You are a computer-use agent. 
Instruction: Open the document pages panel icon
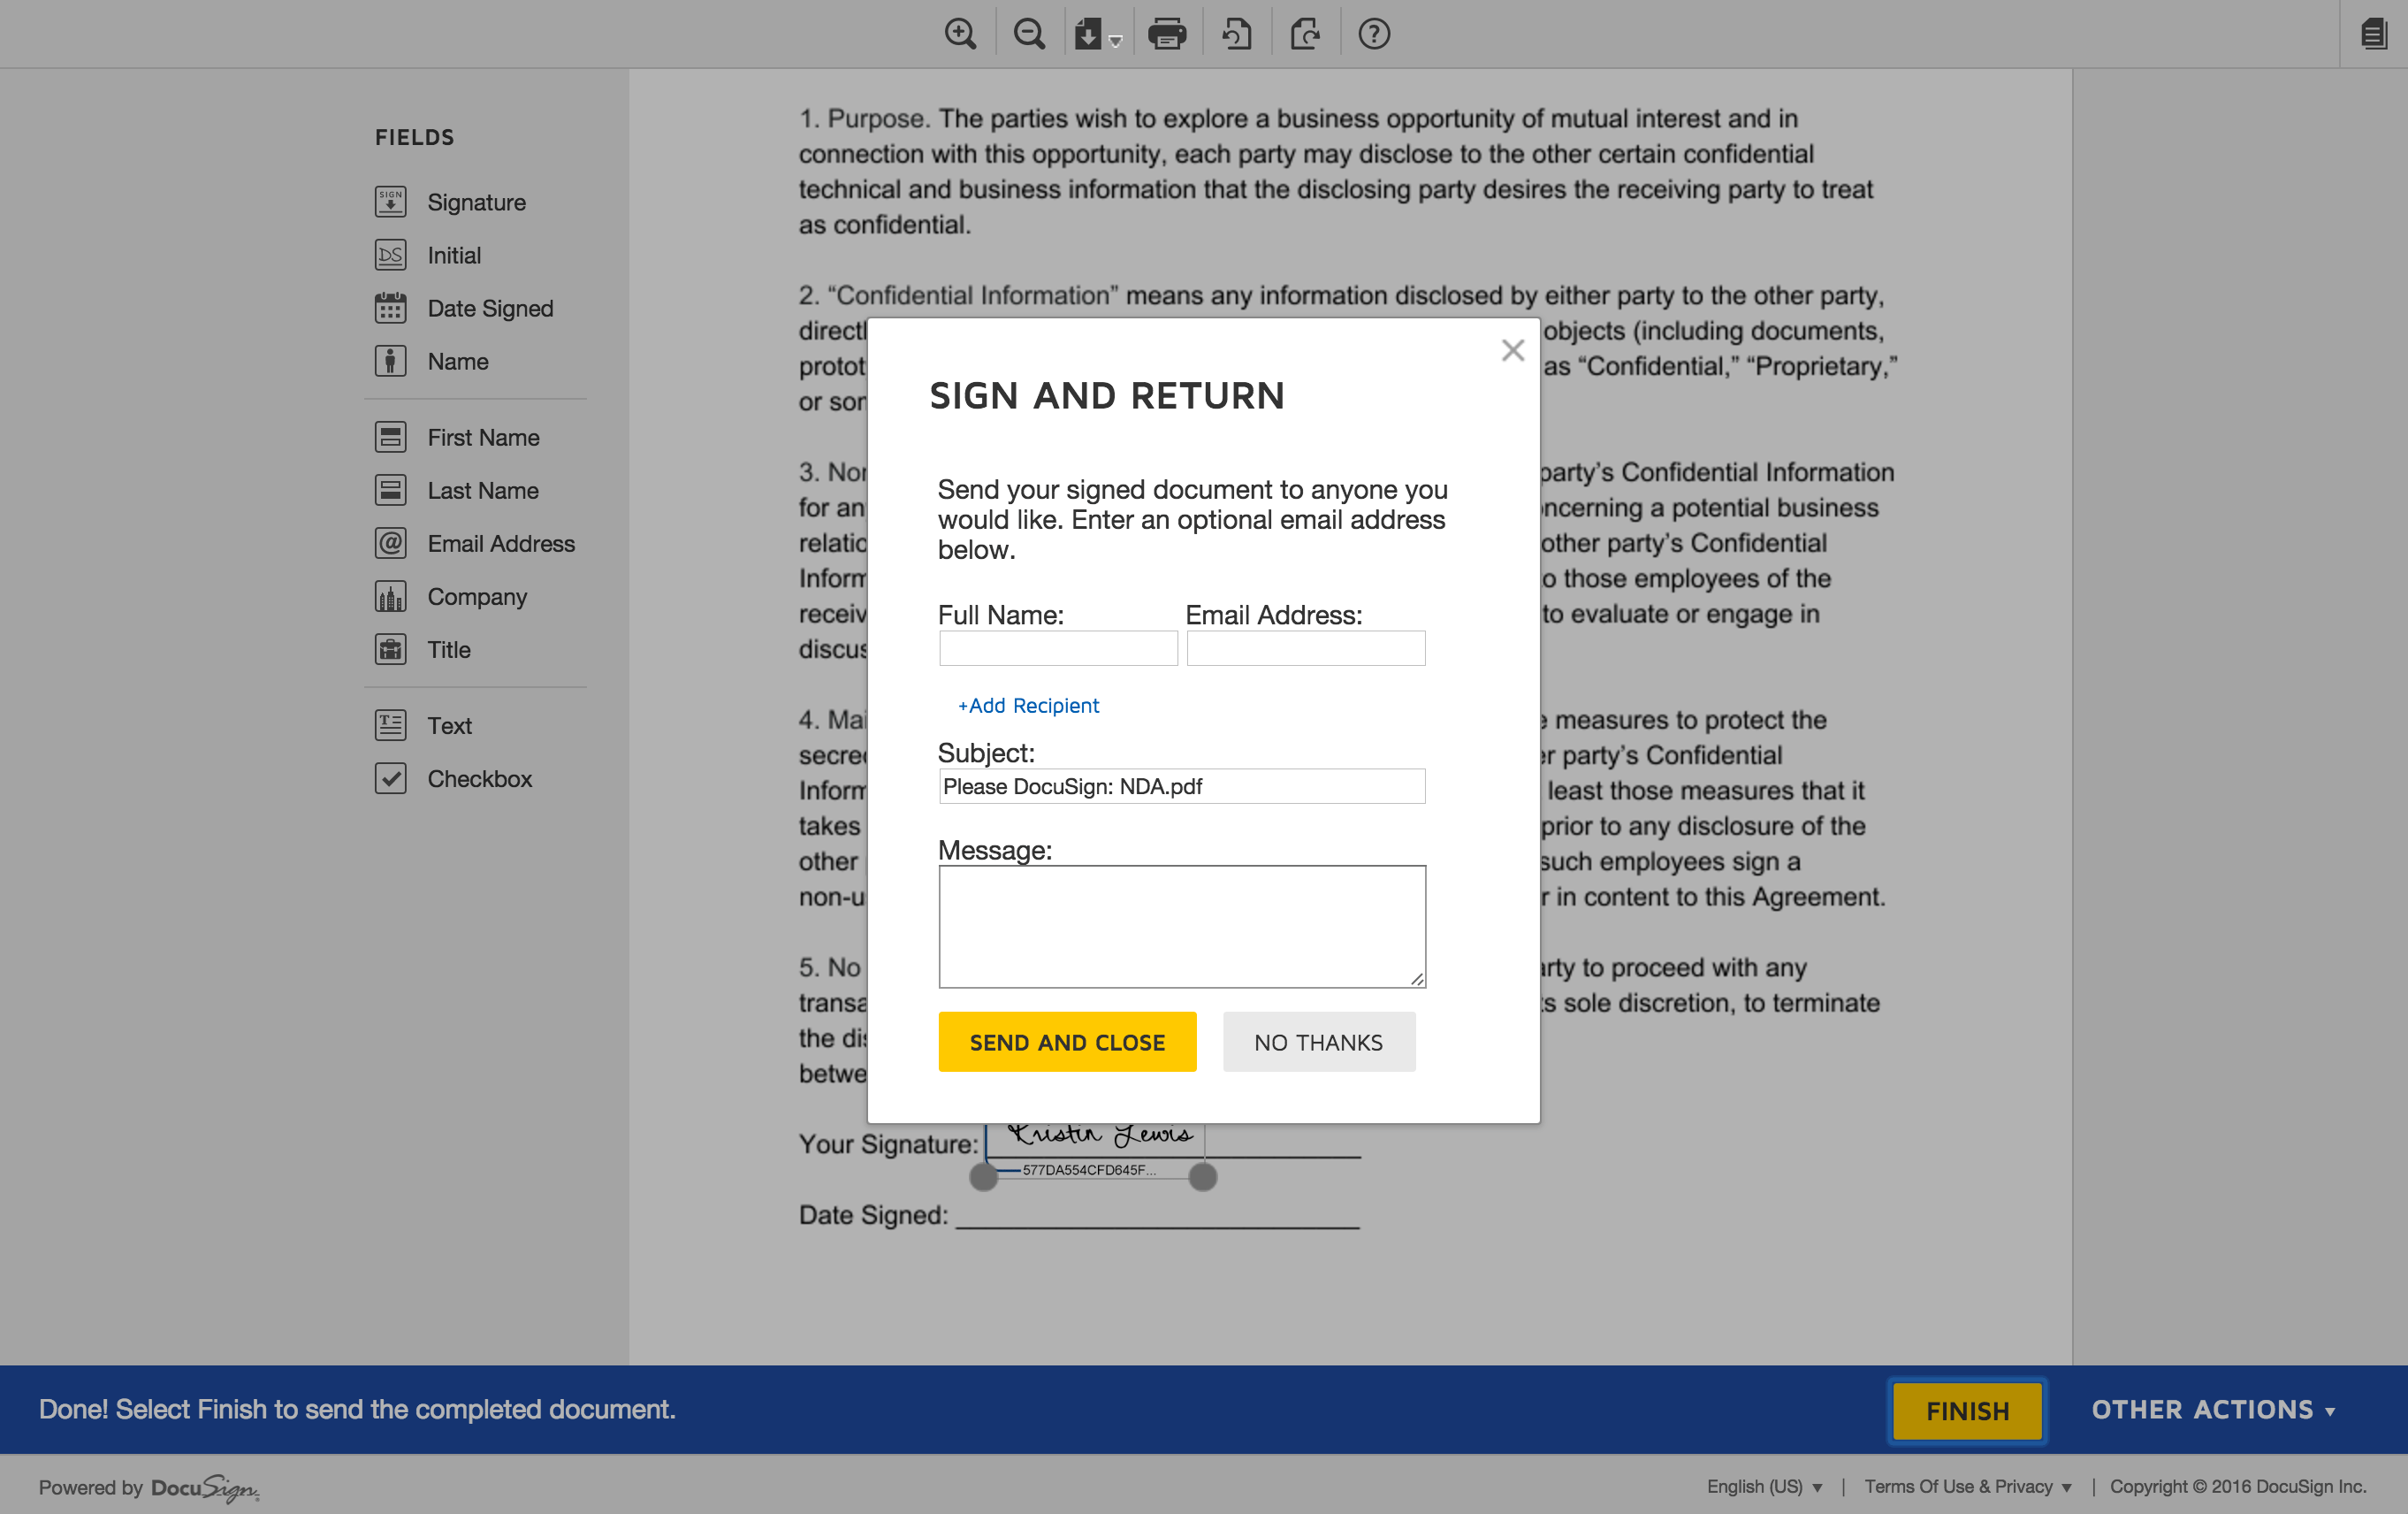(x=2373, y=34)
